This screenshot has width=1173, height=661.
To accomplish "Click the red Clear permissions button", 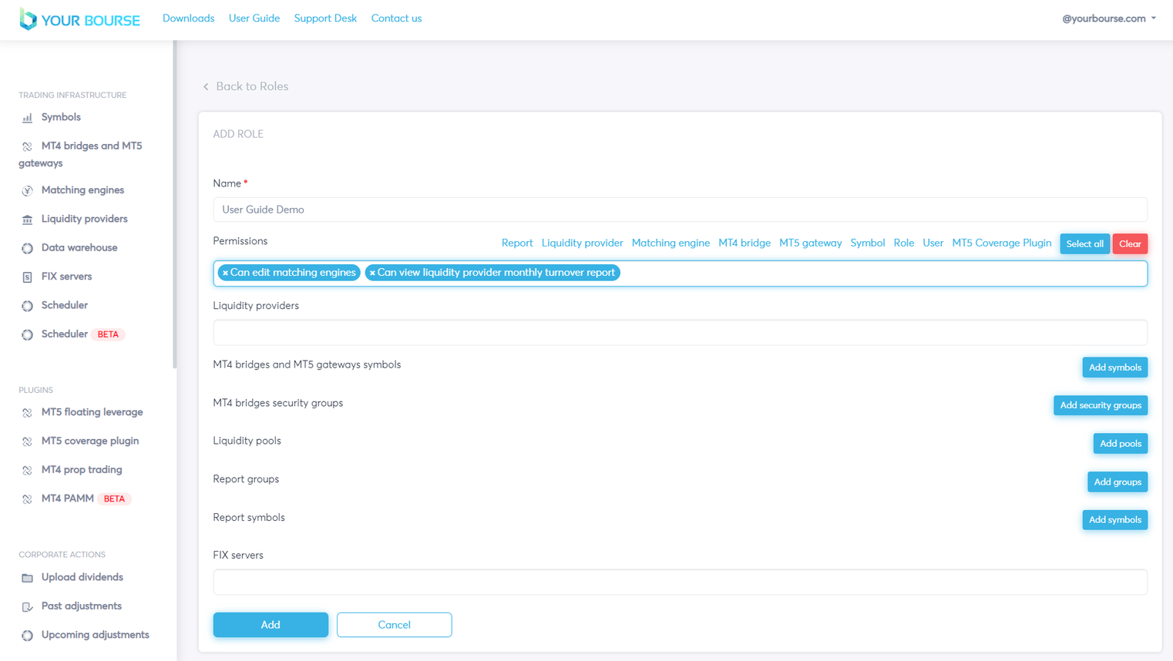I will tap(1130, 243).
